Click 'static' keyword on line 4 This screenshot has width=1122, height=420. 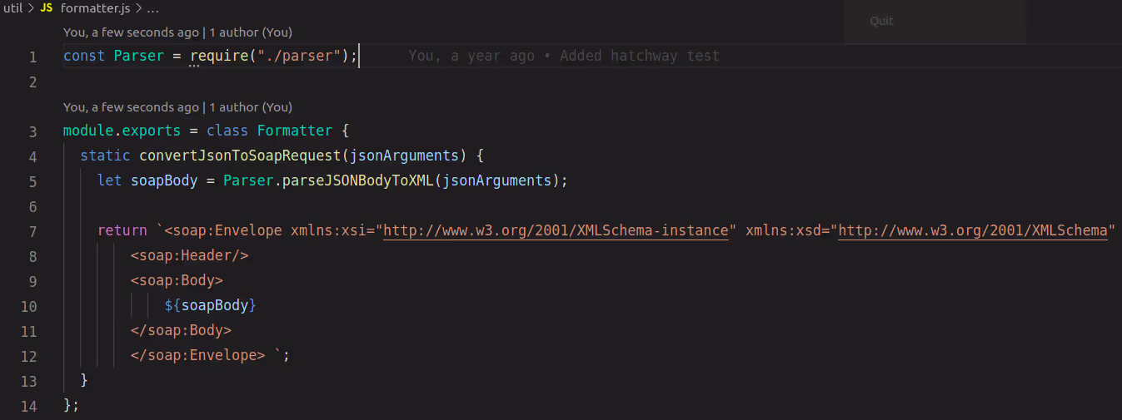pos(106,156)
